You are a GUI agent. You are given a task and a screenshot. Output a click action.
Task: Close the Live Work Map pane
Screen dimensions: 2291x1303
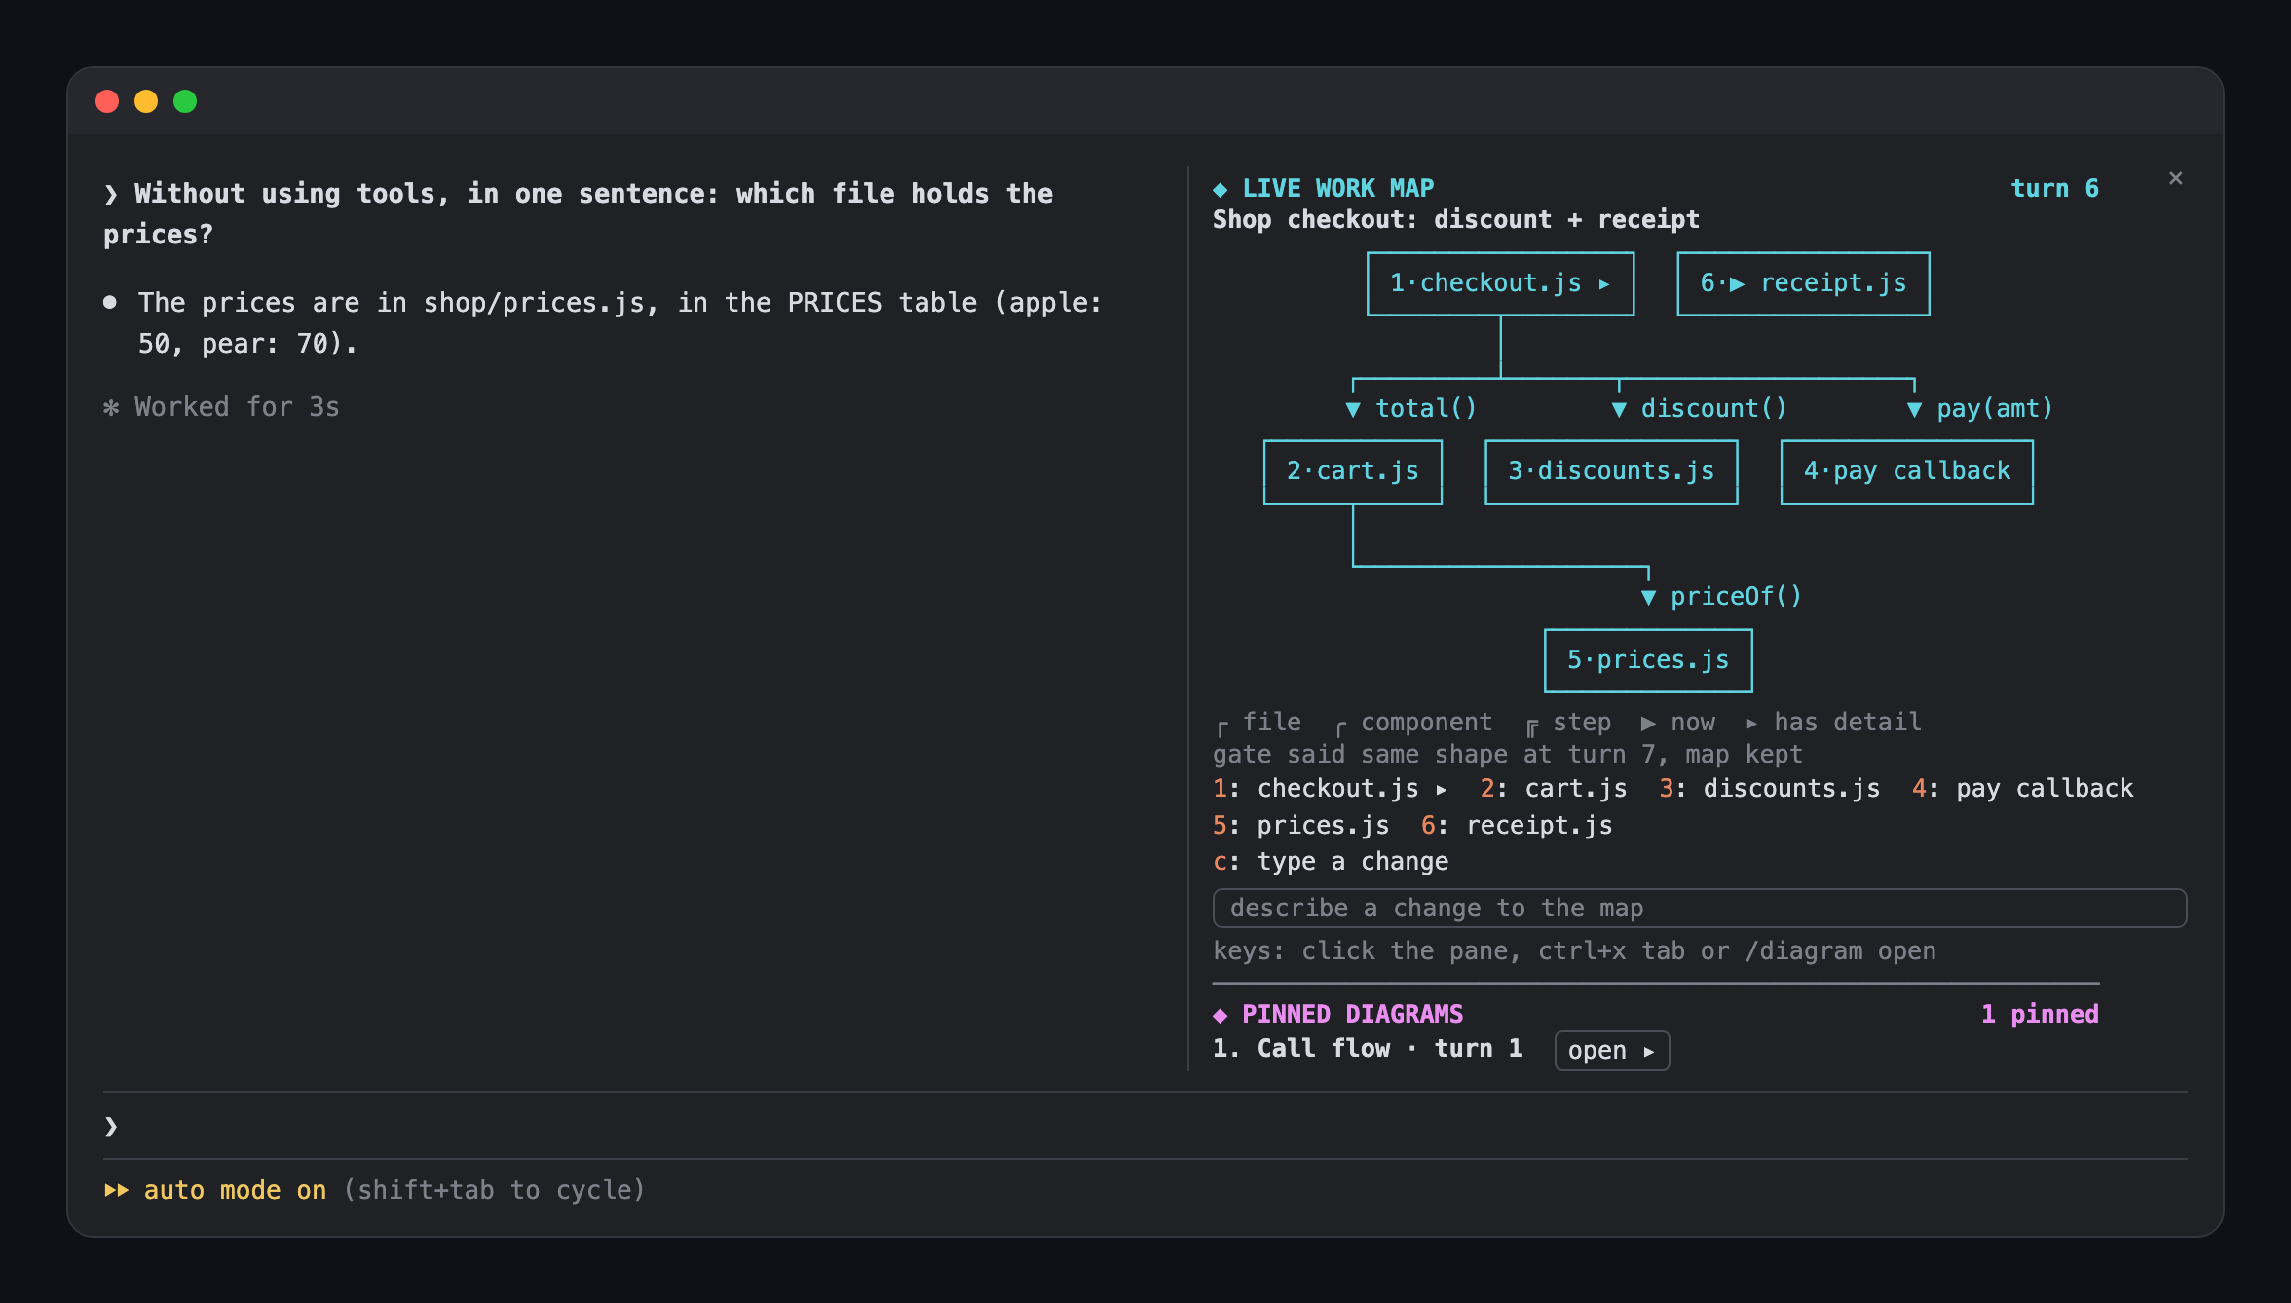click(x=2175, y=178)
